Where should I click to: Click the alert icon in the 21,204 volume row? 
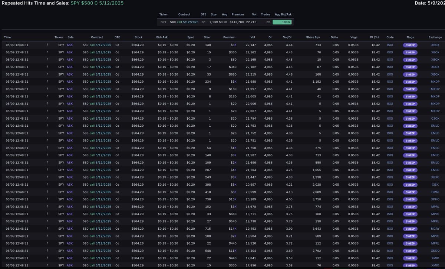pyautogui.click(x=47, y=170)
